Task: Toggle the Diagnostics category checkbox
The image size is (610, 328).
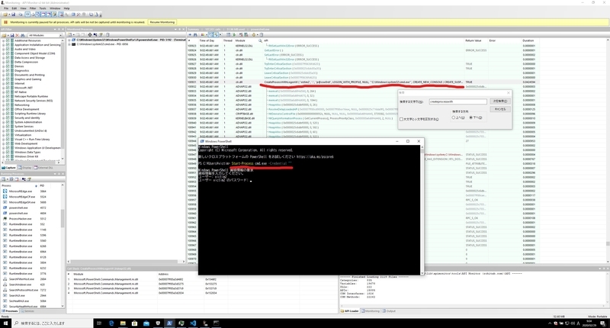Action: point(8,70)
